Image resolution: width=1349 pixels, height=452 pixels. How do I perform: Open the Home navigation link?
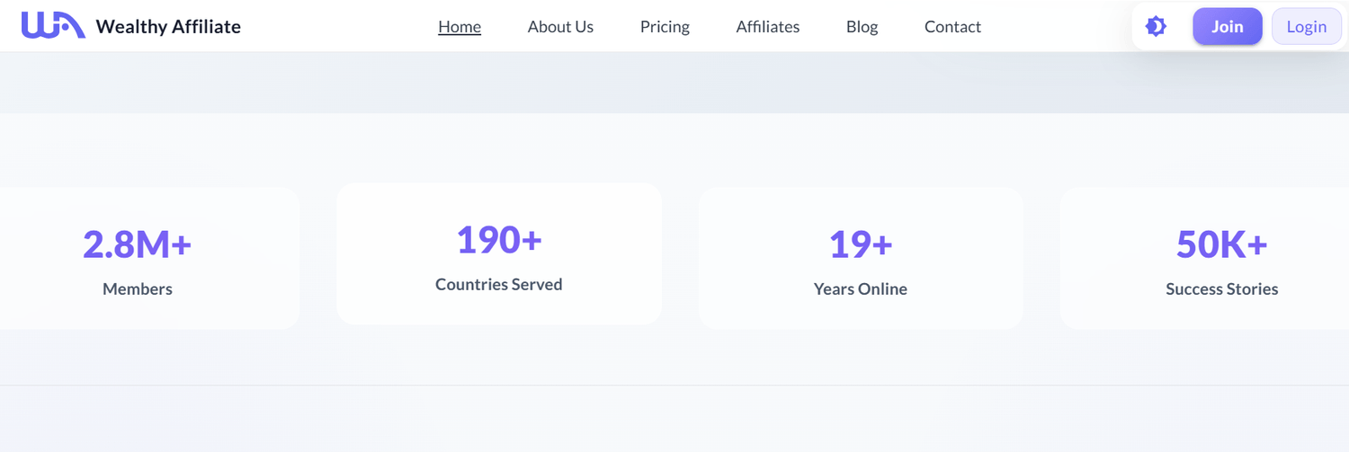(x=460, y=27)
